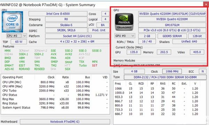
Task: Click the Shaders Unified: 640 field
Action: pos(189,42)
